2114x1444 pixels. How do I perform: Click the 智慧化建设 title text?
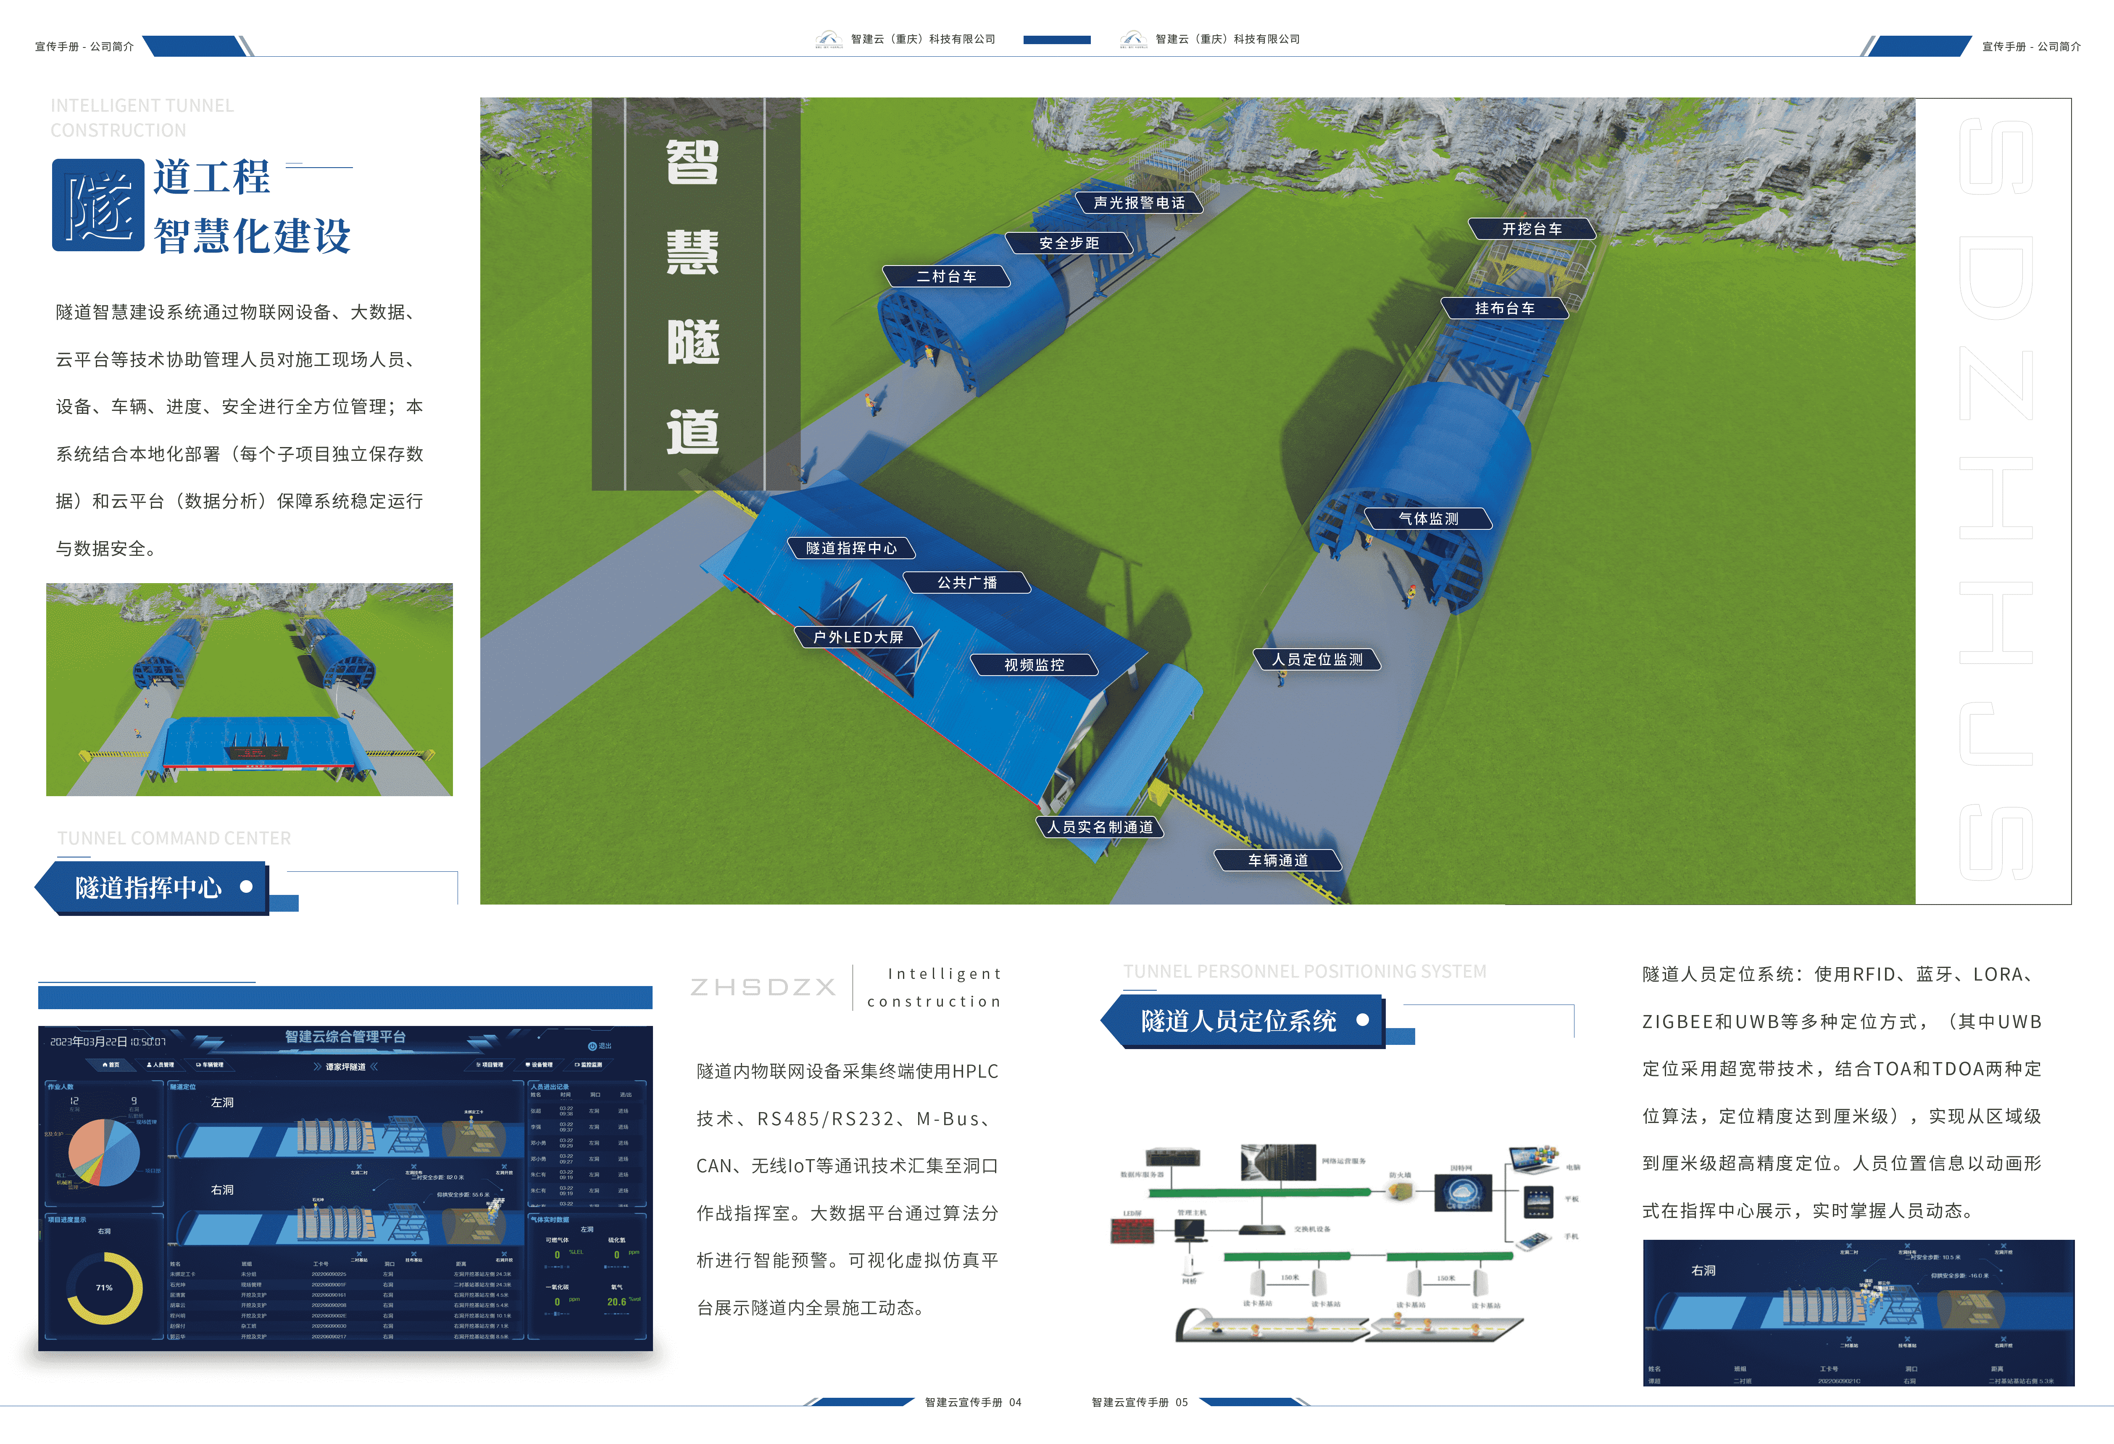[252, 236]
